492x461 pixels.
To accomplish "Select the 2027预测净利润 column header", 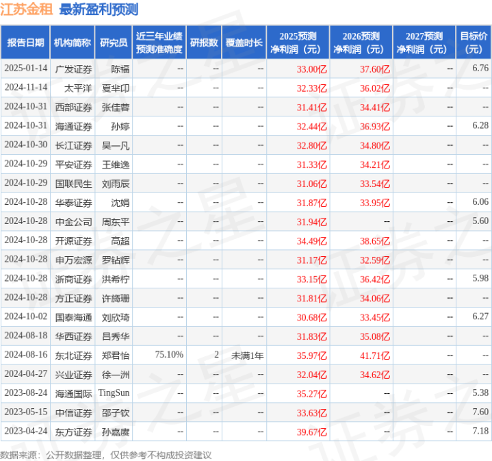I will [x=424, y=42].
